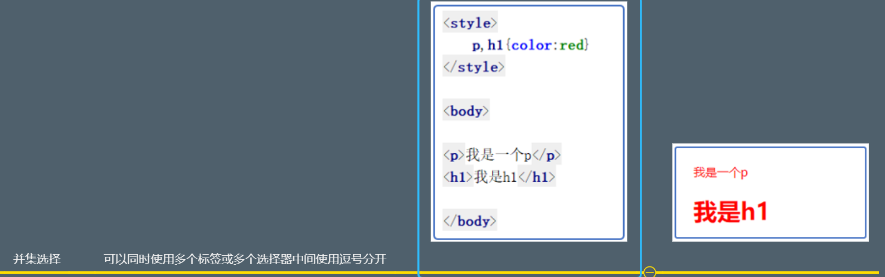This screenshot has height=277, width=885.
Task: Click the closing </body> tag line
Action: [470, 221]
